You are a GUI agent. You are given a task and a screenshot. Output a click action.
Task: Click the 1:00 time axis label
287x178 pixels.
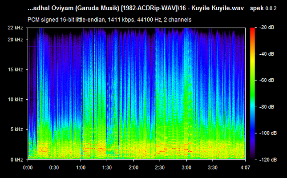tap(81, 167)
